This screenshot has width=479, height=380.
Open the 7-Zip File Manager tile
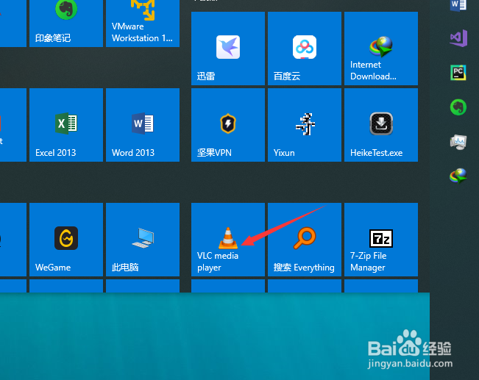(x=381, y=240)
